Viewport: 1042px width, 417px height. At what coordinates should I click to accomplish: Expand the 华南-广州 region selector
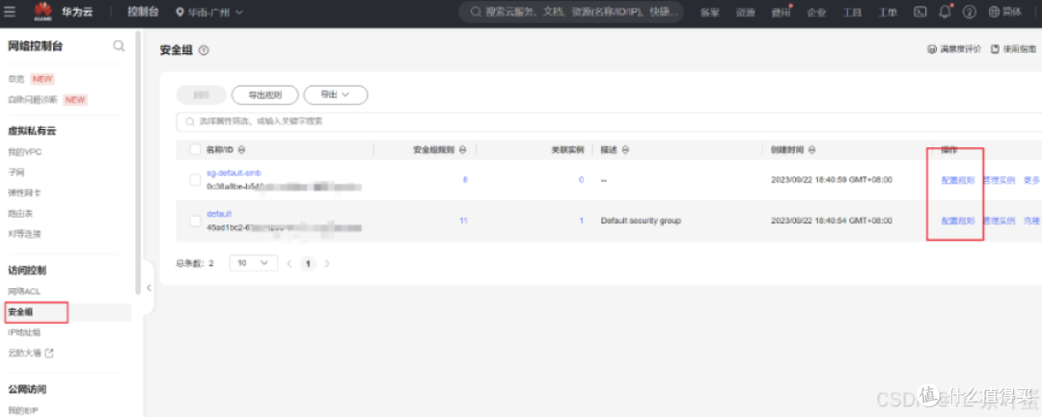coord(209,12)
